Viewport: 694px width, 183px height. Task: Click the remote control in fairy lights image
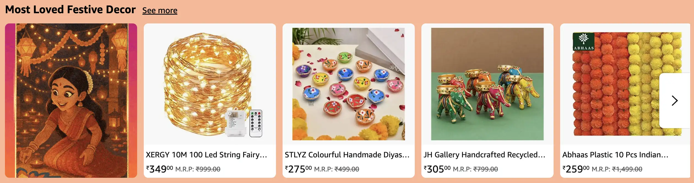point(256,123)
